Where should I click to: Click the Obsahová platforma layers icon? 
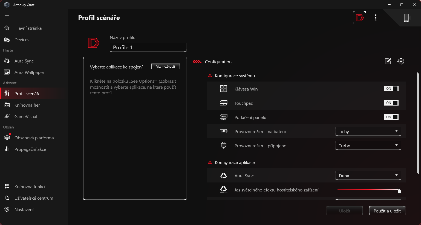pos(7,137)
